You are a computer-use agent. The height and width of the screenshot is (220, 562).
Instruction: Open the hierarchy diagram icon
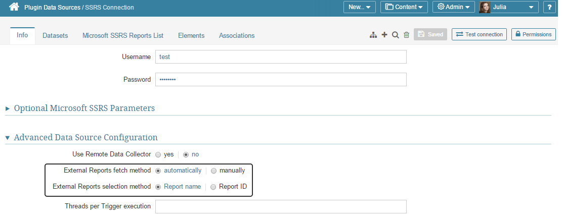tap(373, 35)
